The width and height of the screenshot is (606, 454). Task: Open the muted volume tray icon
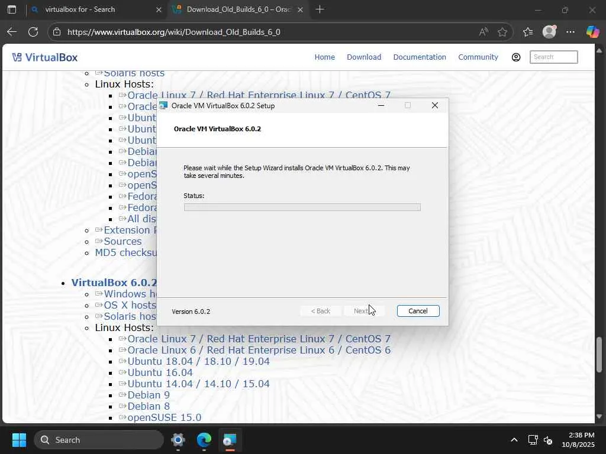point(547,440)
